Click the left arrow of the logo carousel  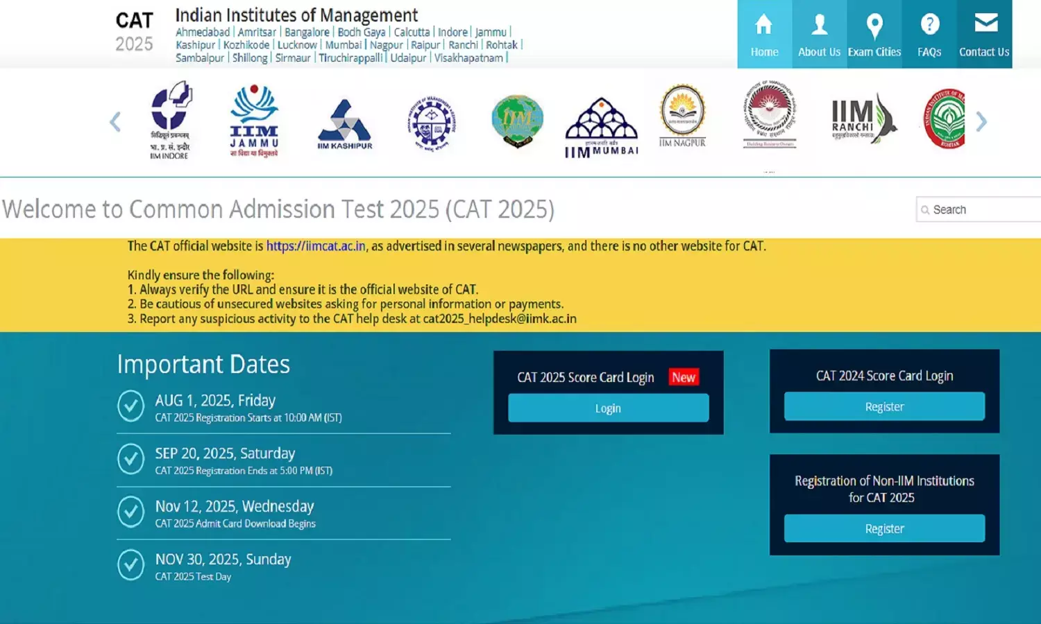[x=115, y=121]
